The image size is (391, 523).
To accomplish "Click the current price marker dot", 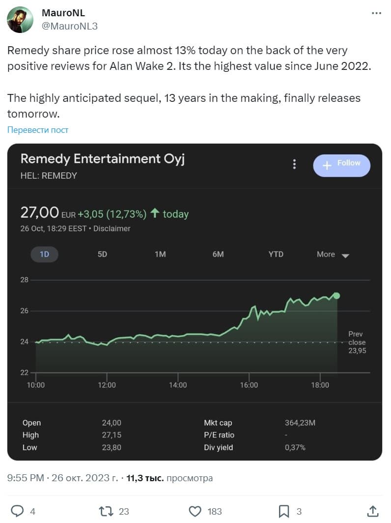I will [x=336, y=296].
